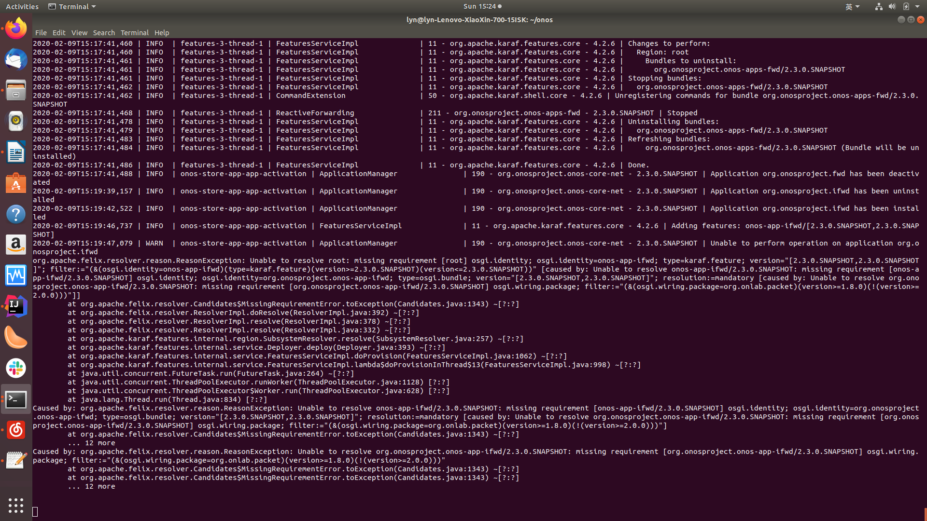Screen dimensions: 927x521
Task: Open Thunderbird mail from the dock
Action: [x=16, y=60]
